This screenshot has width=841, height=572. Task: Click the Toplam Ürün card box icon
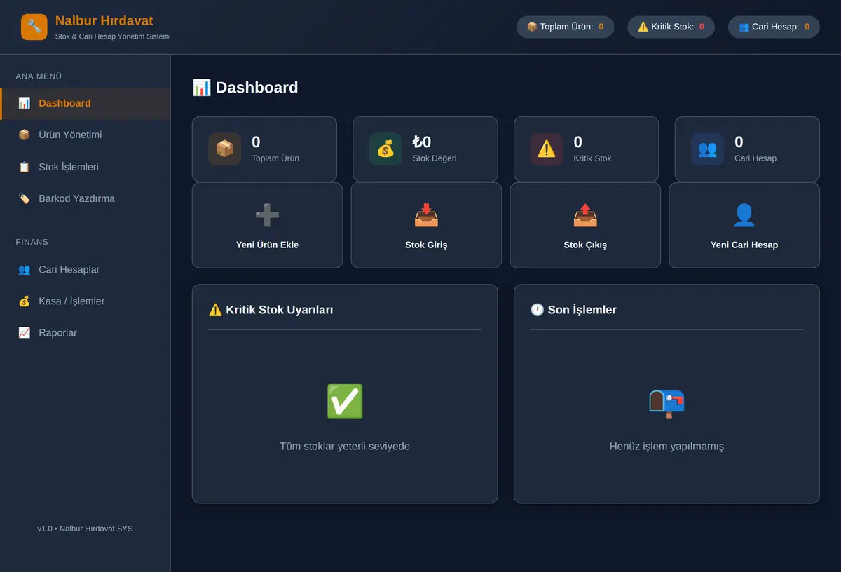pyautogui.click(x=224, y=149)
